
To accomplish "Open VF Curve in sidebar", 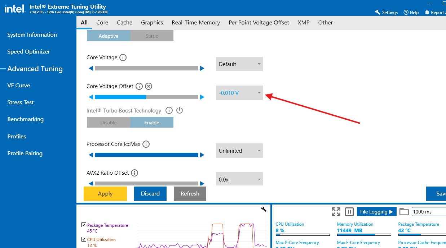I will click(x=19, y=86).
